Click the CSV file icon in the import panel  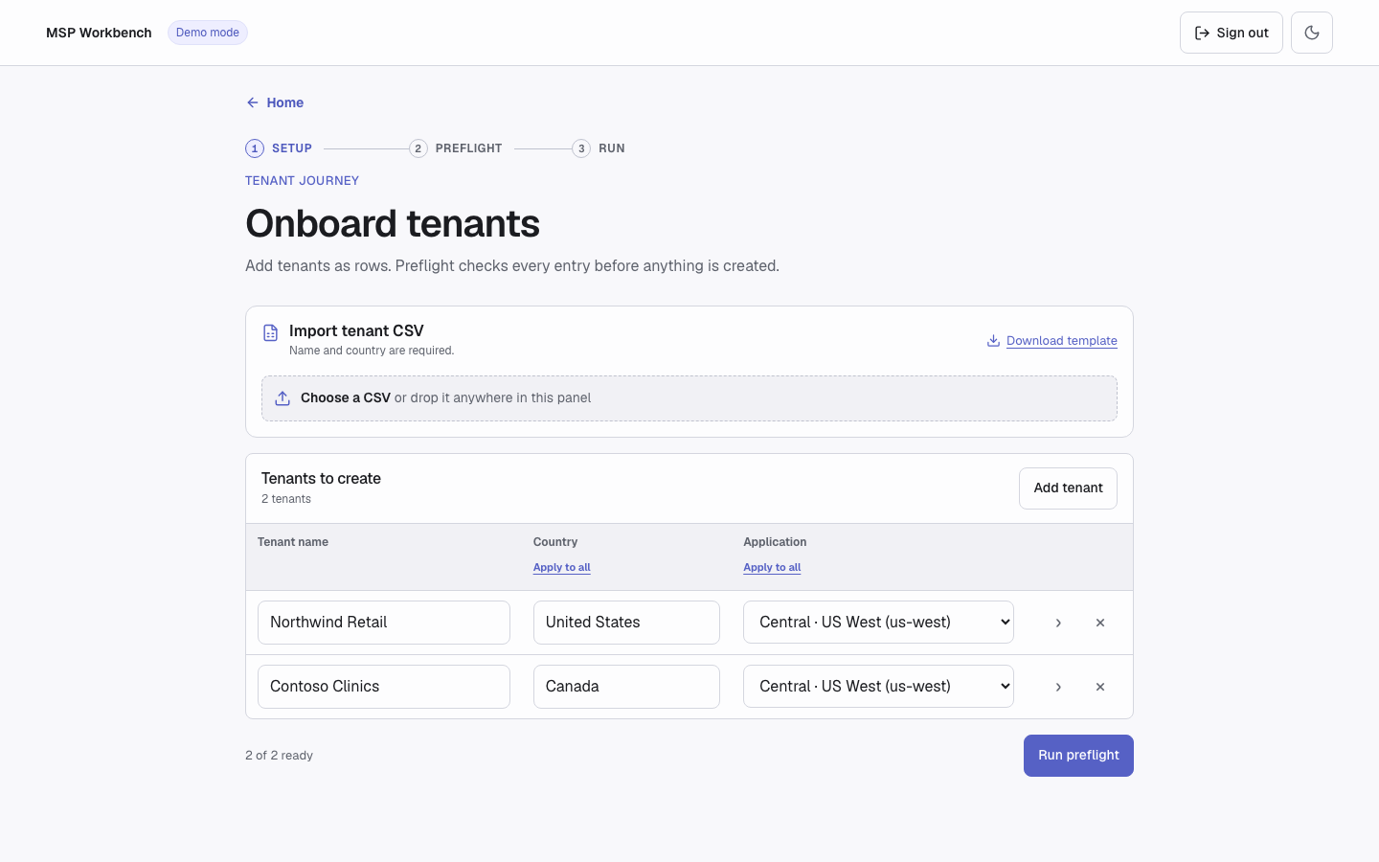click(x=271, y=332)
